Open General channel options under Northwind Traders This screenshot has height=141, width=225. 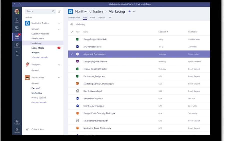[59, 29]
